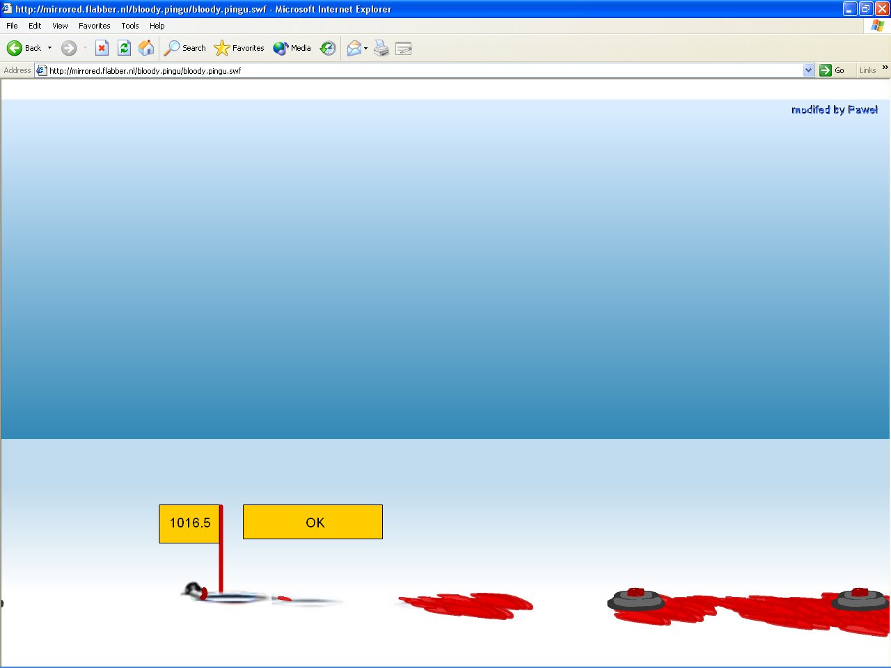Open the Back button history dropdown arrow
This screenshot has width=891, height=668.
[x=49, y=48]
